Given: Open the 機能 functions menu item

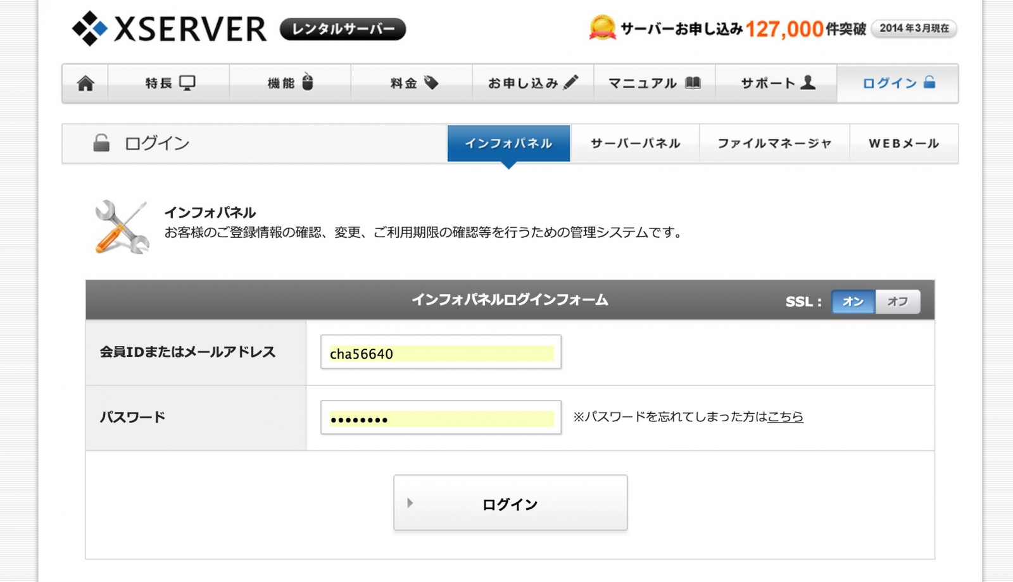Looking at the screenshot, I should [x=290, y=83].
